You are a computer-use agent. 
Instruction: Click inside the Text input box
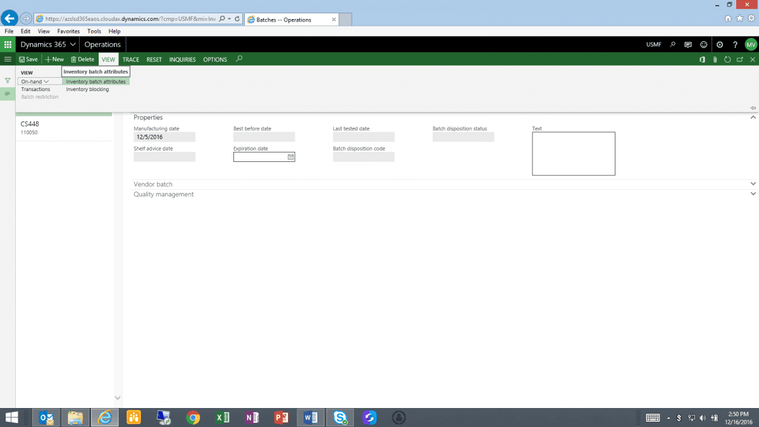click(573, 154)
